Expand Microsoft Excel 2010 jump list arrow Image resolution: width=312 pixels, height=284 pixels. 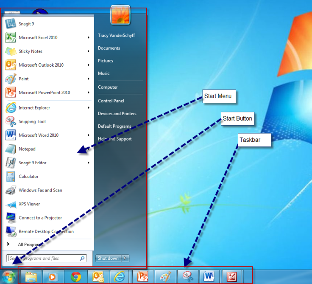click(88, 37)
